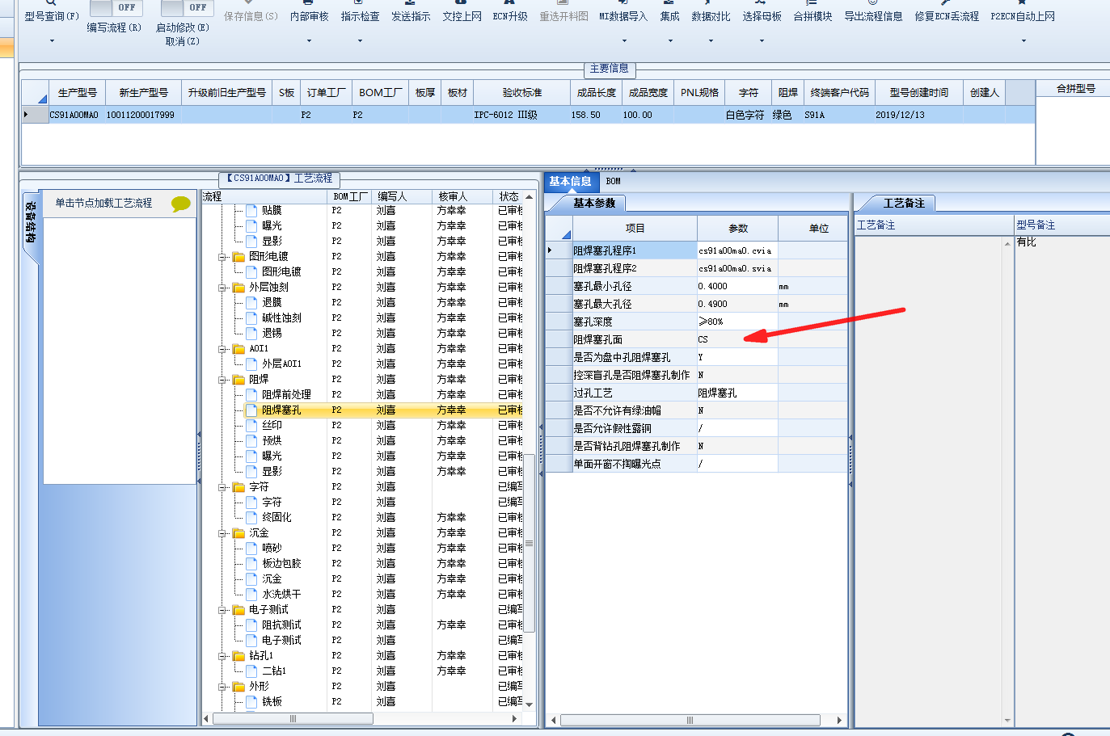Click the 阻焊塞孔面 value cell CS
The height and width of the screenshot is (736, 1110).
[x=736, y=339]
